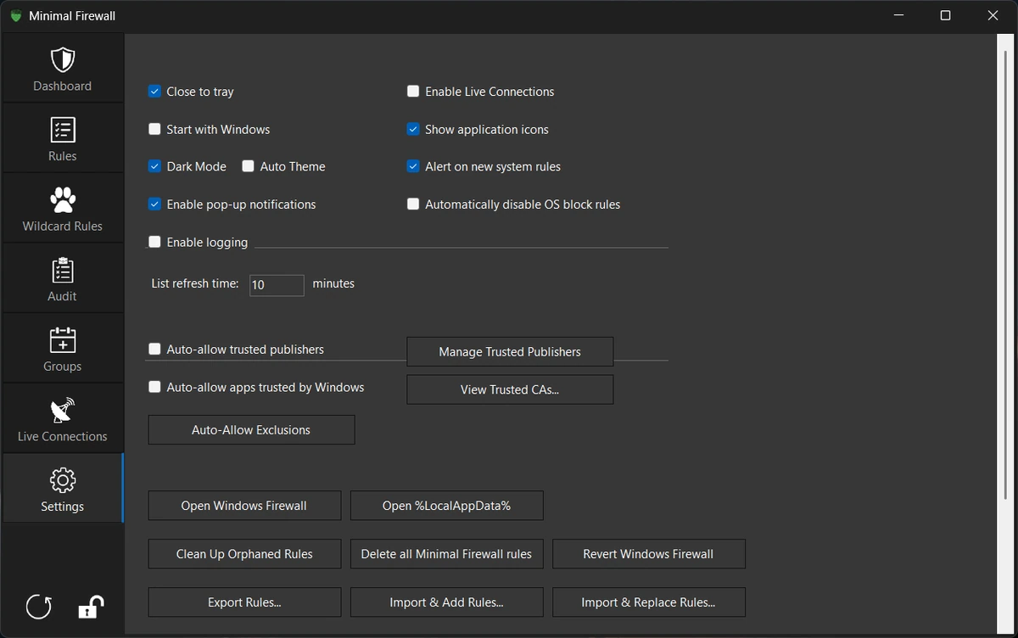This screenshot has width=1018, height=638.
Task: Enable Auto-allow trusted publishers
Action: [x=154, y=349]
